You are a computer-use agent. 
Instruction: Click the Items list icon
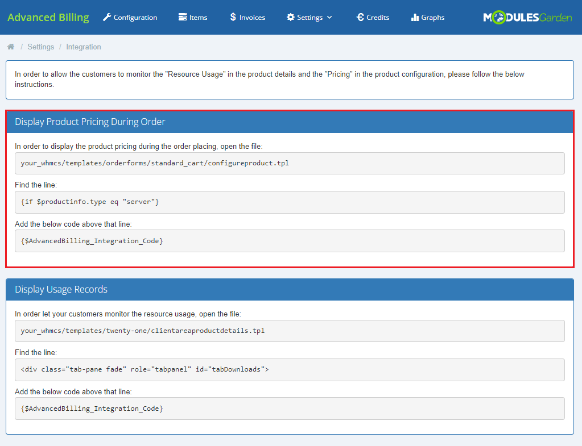(182, 17)
